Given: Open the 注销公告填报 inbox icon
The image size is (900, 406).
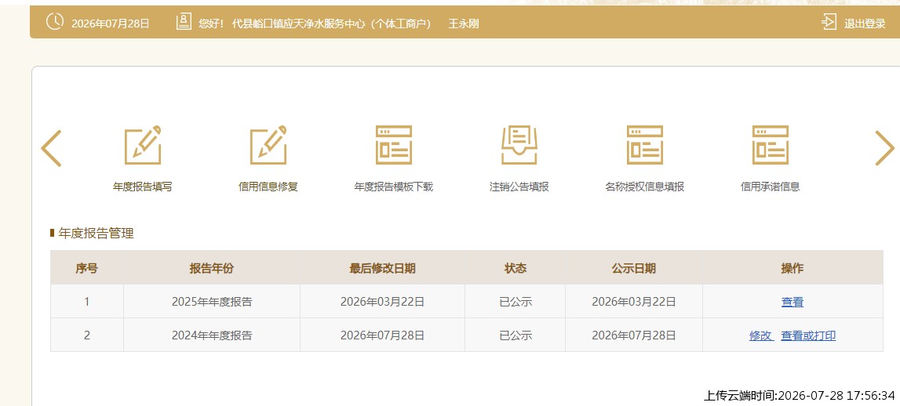Looking at the screenshot, I should pos(519,145).
